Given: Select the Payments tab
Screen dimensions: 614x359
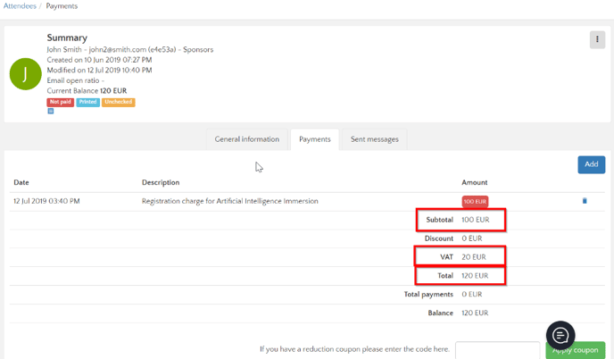Looking at the screenshot, I should [x=315, y=139].
